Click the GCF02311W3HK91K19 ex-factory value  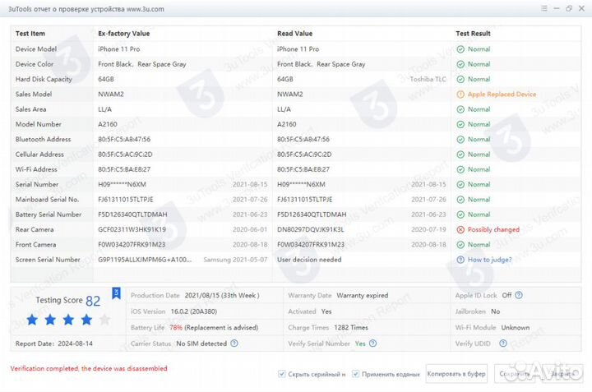pyautogui.click(x=132, y=229)
